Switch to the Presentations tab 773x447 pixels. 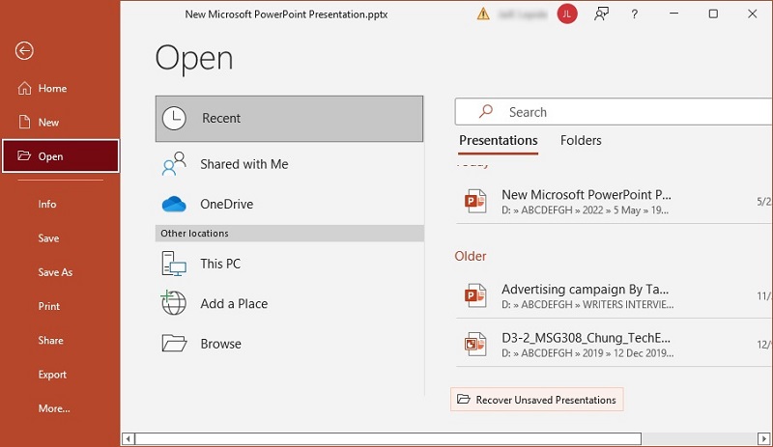[x=499, y=140]
